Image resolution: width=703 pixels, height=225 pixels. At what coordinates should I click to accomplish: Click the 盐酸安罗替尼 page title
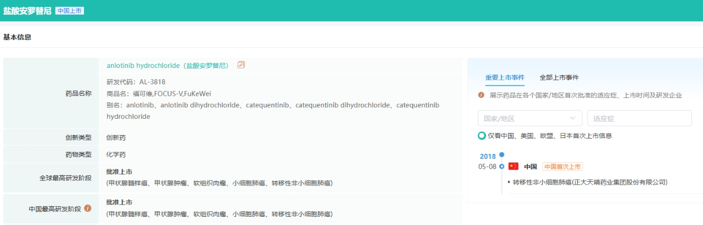pos(27,11)
